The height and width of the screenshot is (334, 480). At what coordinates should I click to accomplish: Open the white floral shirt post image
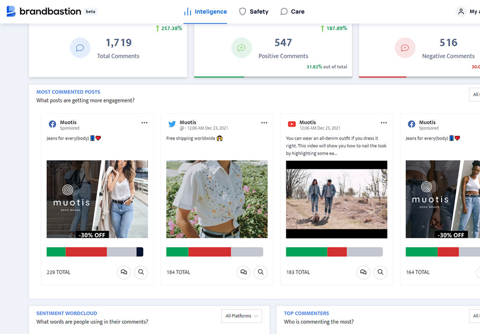(x=217, y=199)
